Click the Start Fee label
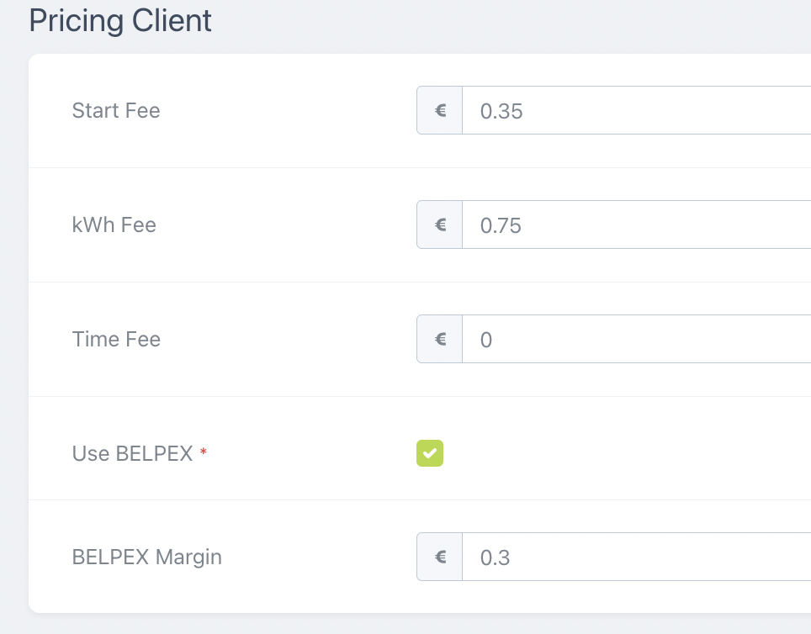Image resolution: width=811 pixels, height=634 pixels. tap(116, 110)
